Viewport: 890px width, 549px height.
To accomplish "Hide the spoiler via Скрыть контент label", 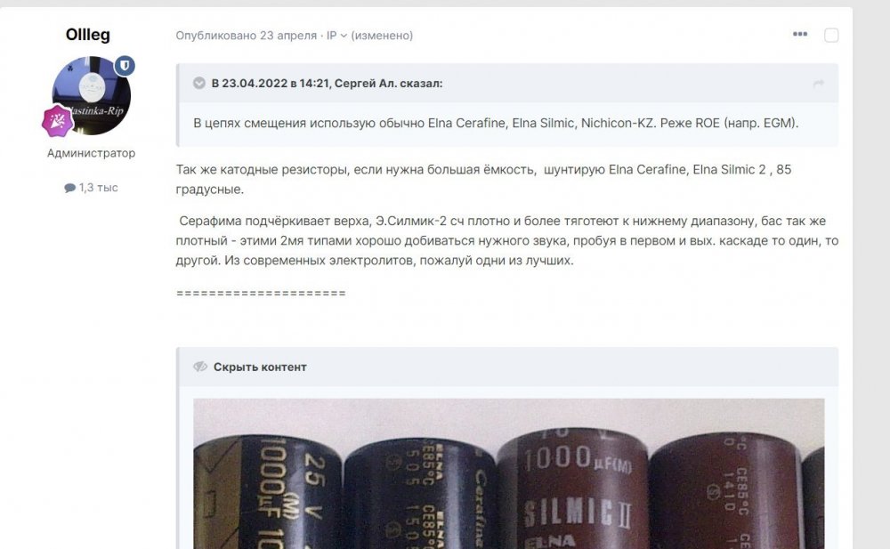I will click(x=260, y=367).
